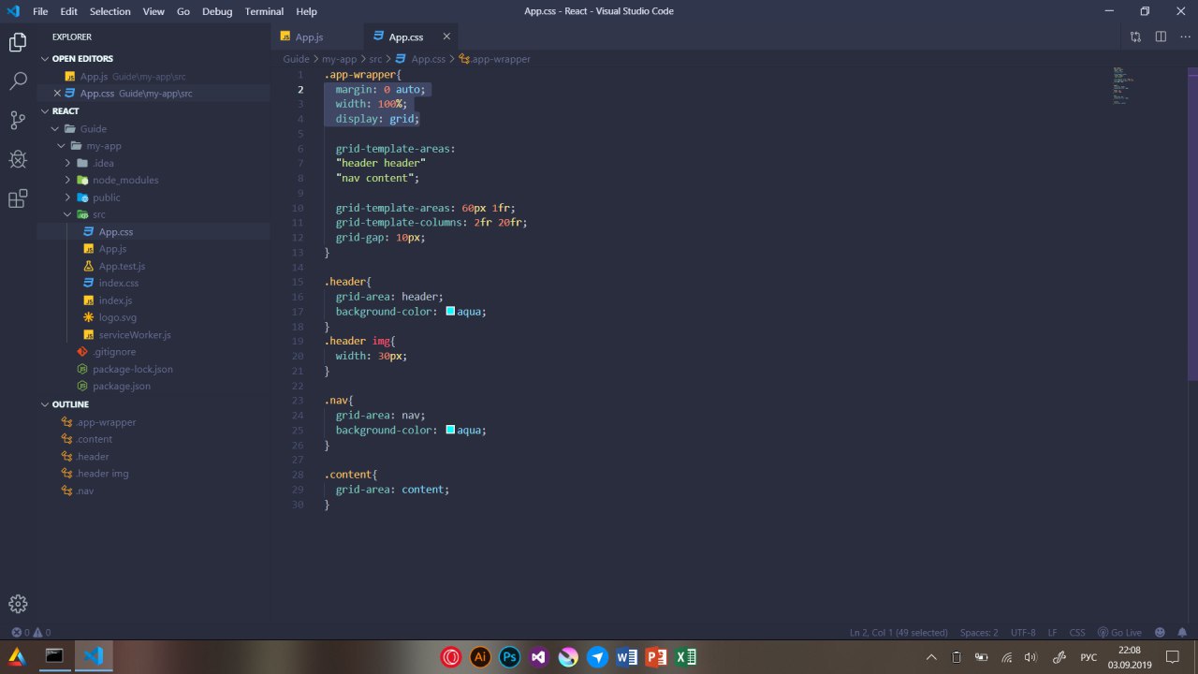This screenshot has width=1198, height=674.
Task: Open Photoshop from the taskbar
Action: pos(509,657)
